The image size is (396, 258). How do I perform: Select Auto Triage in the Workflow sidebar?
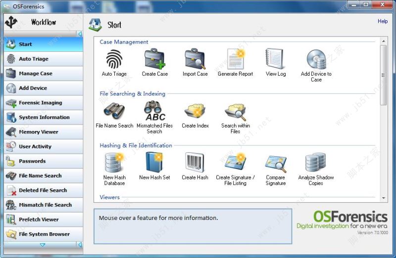coord(44,59)
